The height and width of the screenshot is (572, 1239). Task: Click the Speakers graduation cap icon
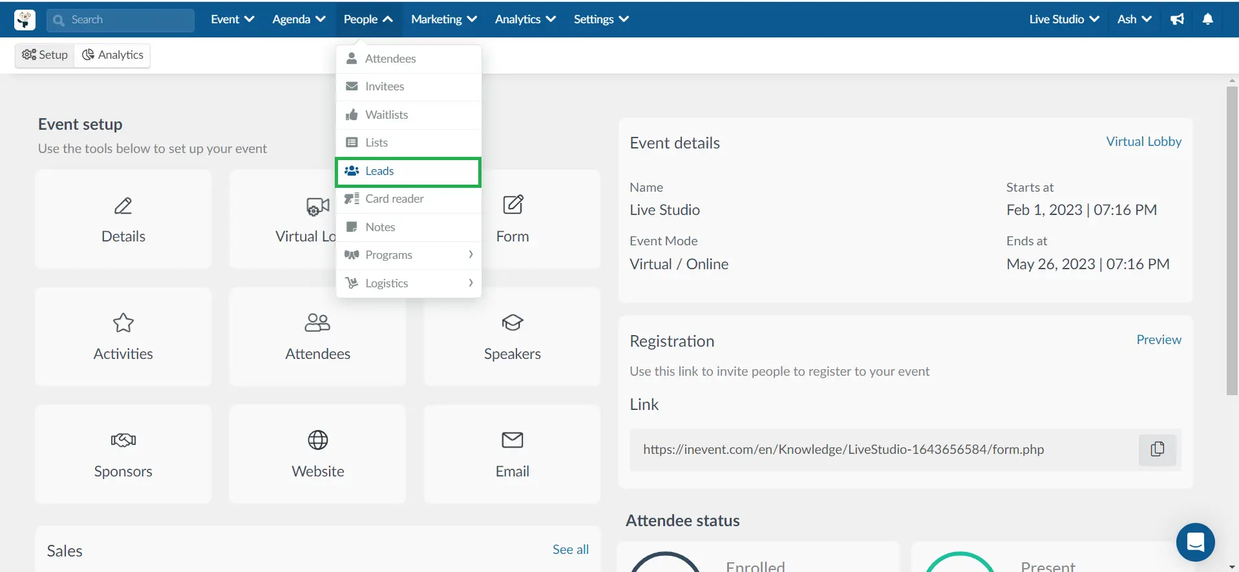click(513, 322)
